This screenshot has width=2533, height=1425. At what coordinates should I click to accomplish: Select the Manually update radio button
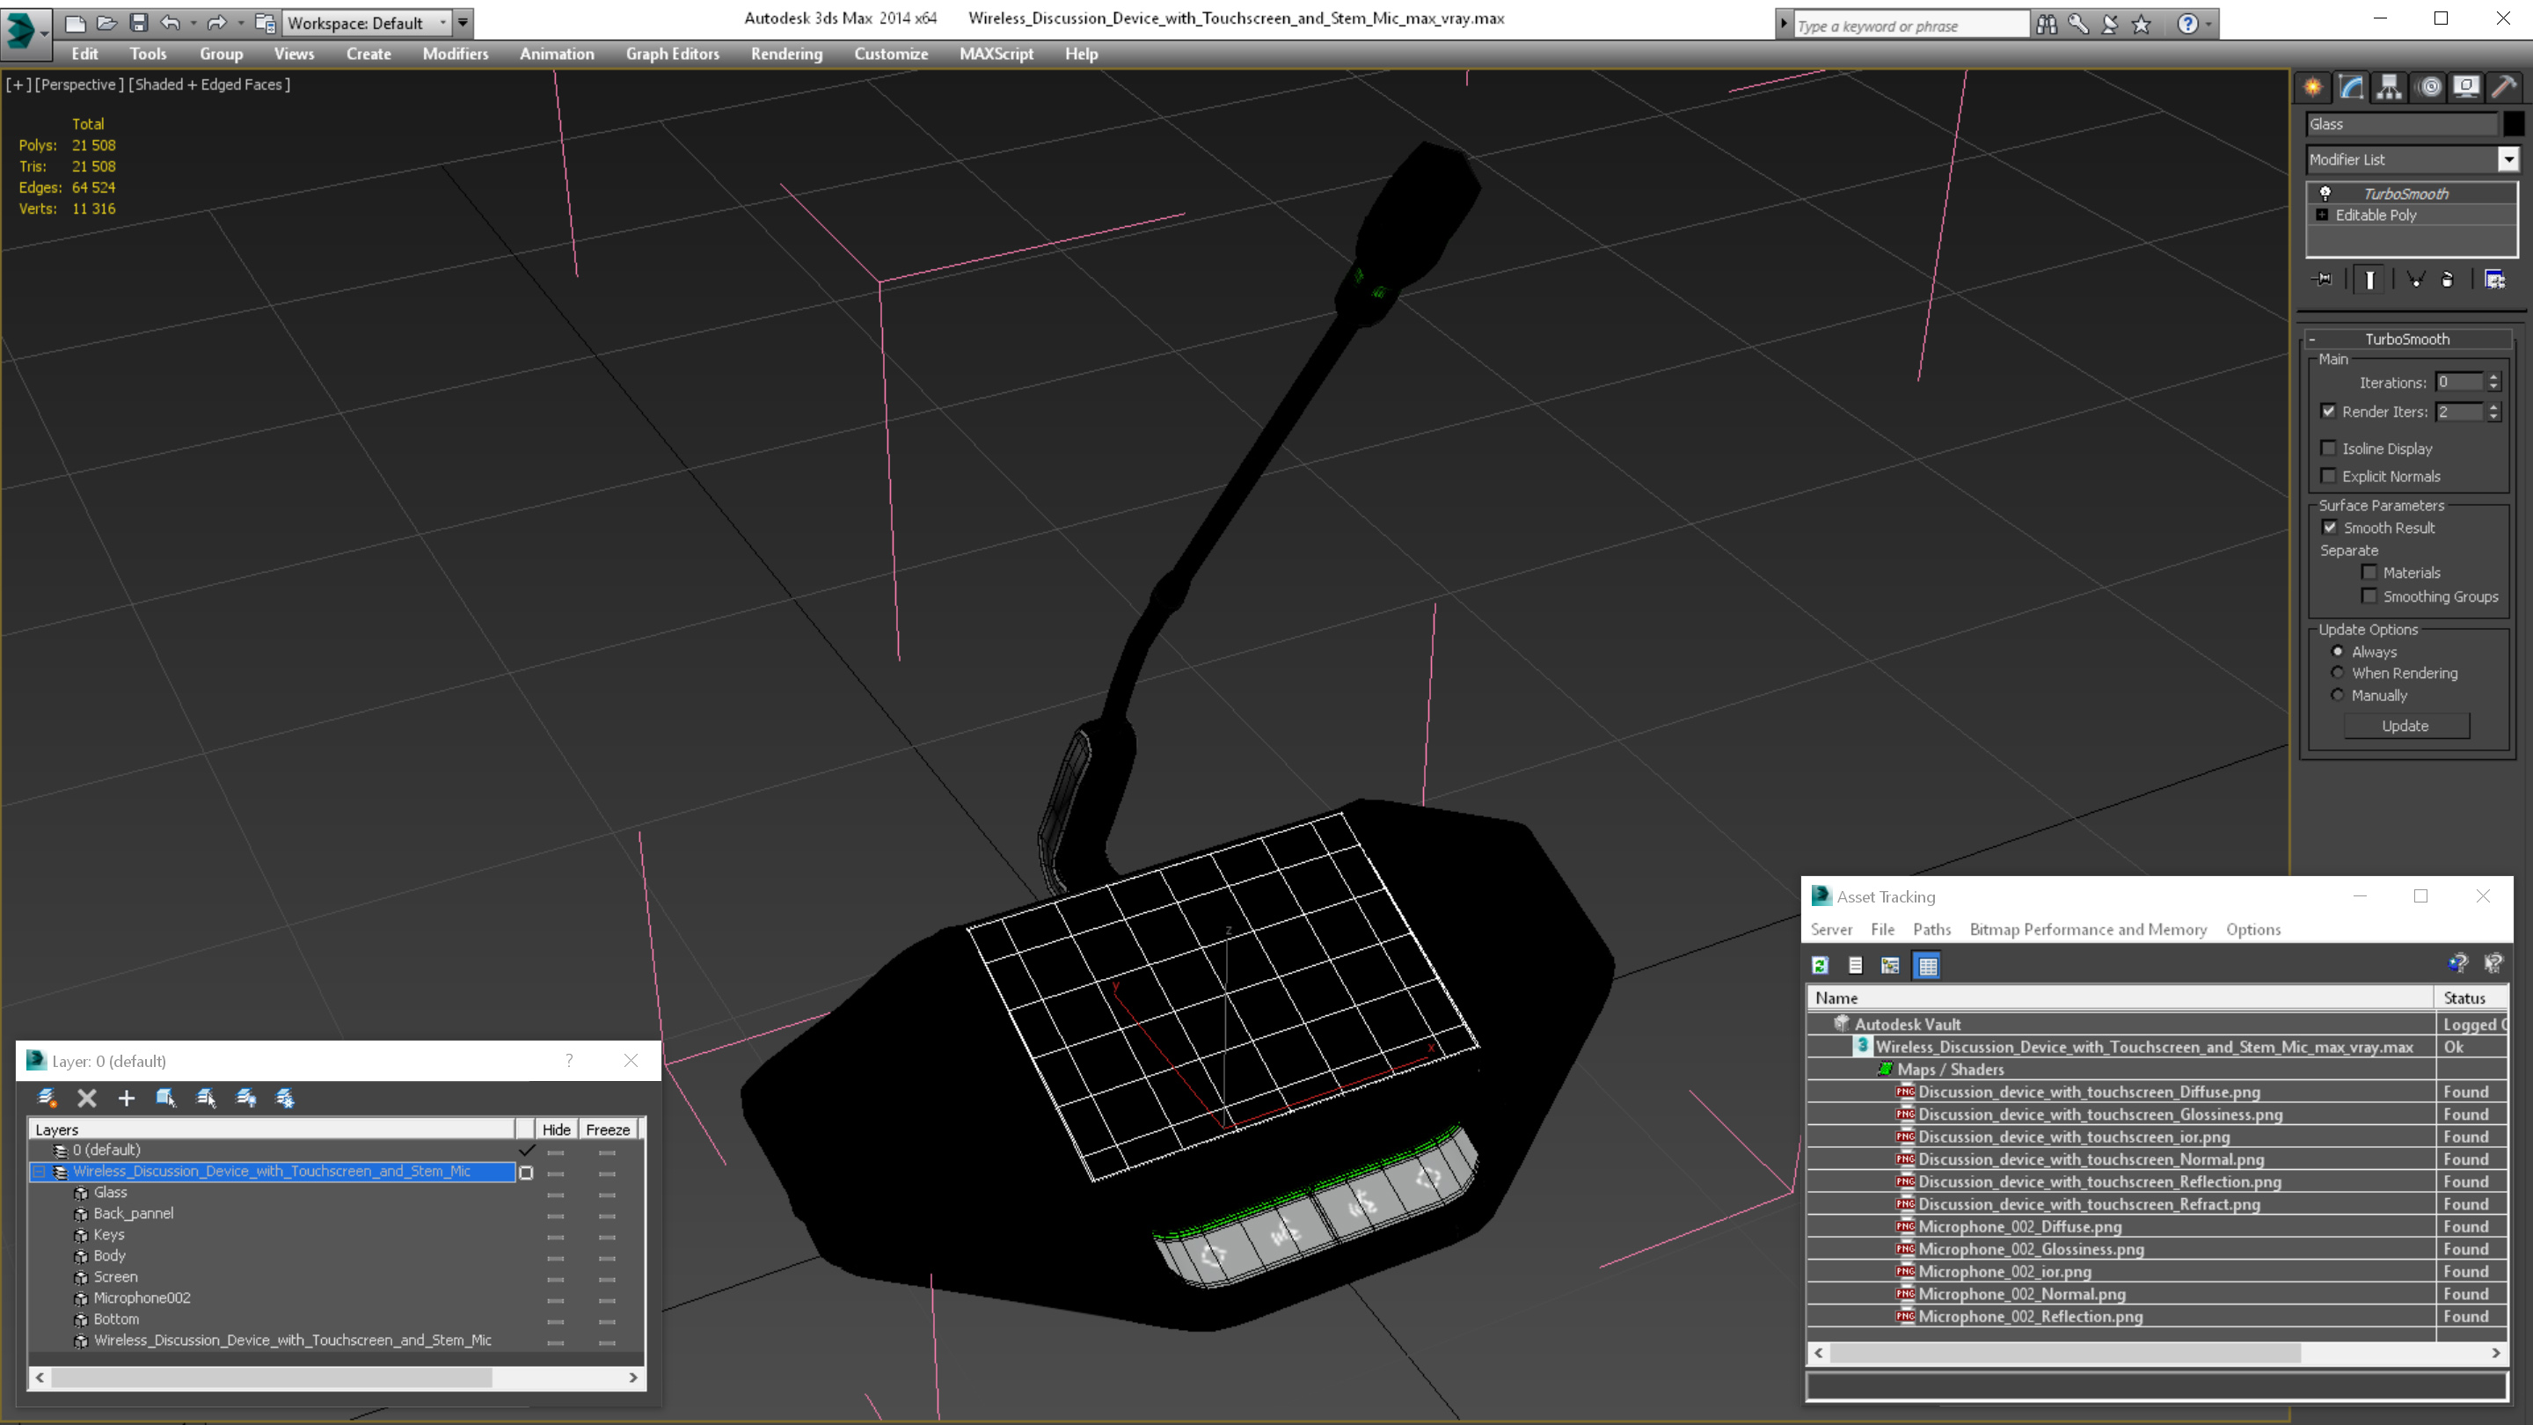[2338, 694]
